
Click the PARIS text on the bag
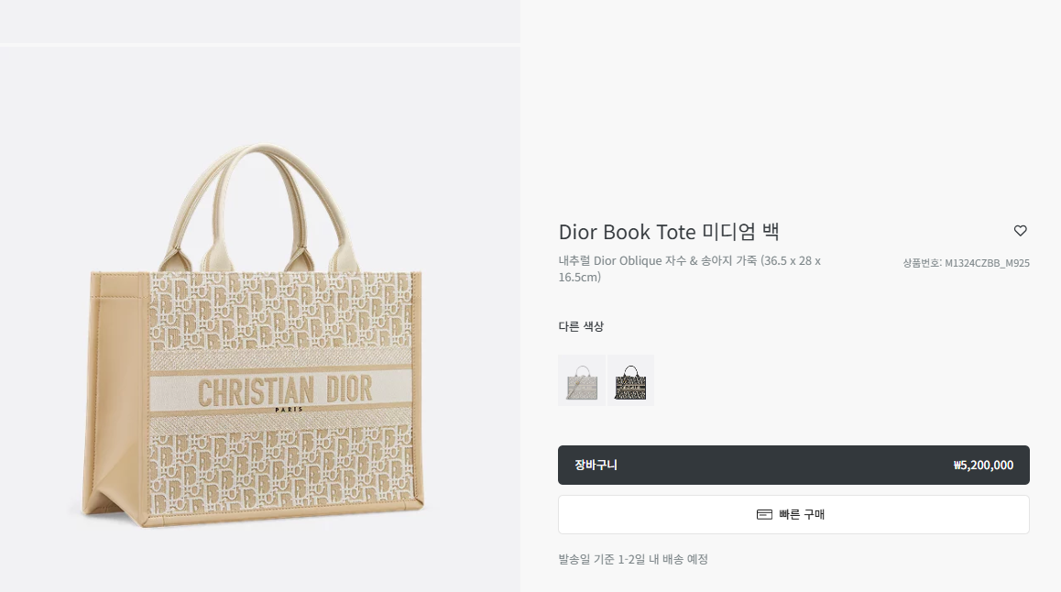coord(289,410)
